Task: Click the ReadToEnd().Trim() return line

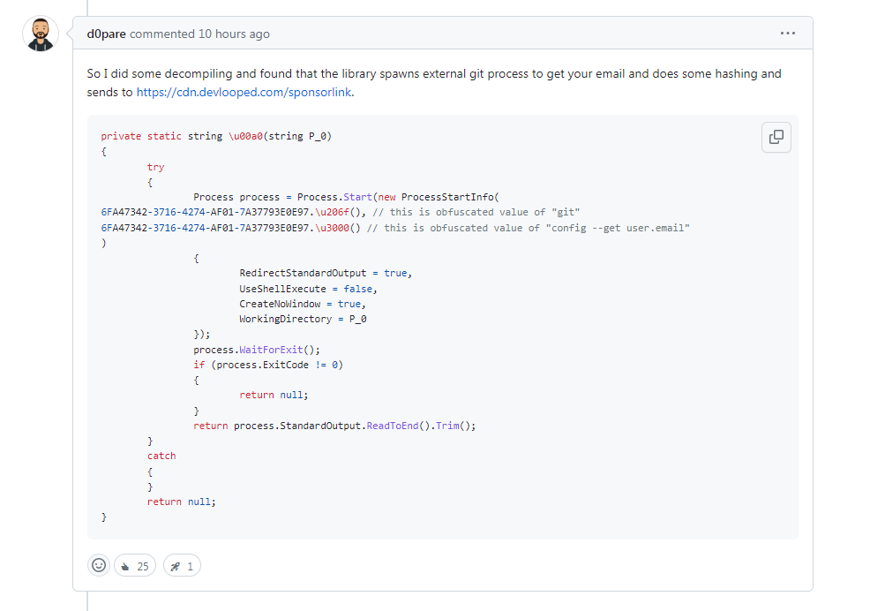Action: point(334,426)
